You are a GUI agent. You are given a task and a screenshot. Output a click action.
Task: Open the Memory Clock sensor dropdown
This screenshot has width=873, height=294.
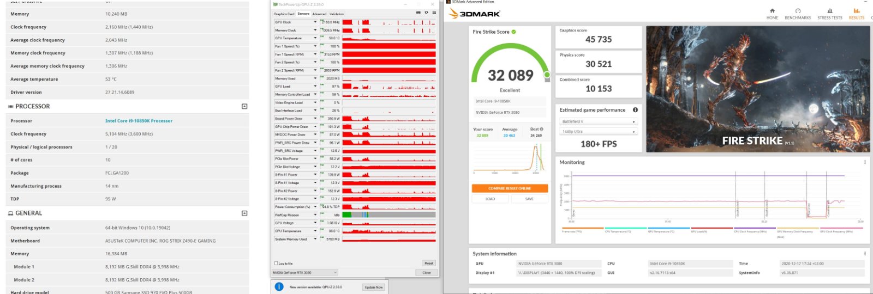coord(315,30)
